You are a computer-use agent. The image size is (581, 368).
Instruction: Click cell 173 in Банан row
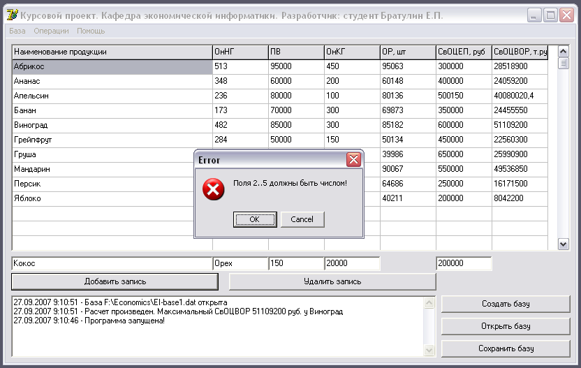(240, 111)
